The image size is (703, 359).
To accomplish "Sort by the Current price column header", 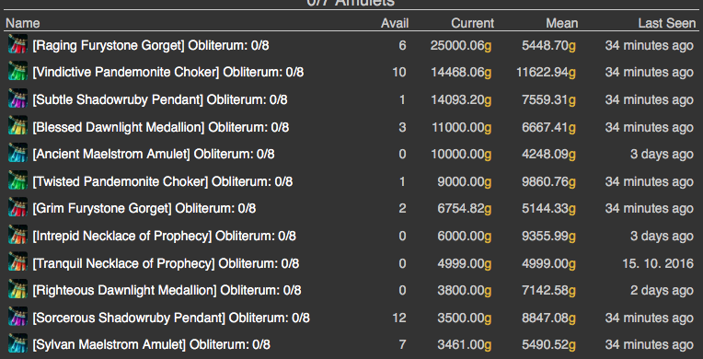I will click(473, 23).
